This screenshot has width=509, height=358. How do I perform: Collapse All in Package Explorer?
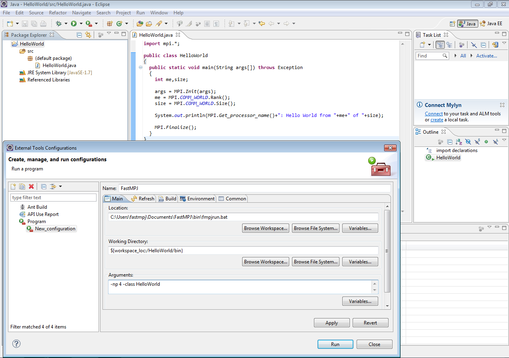[79, 35]
